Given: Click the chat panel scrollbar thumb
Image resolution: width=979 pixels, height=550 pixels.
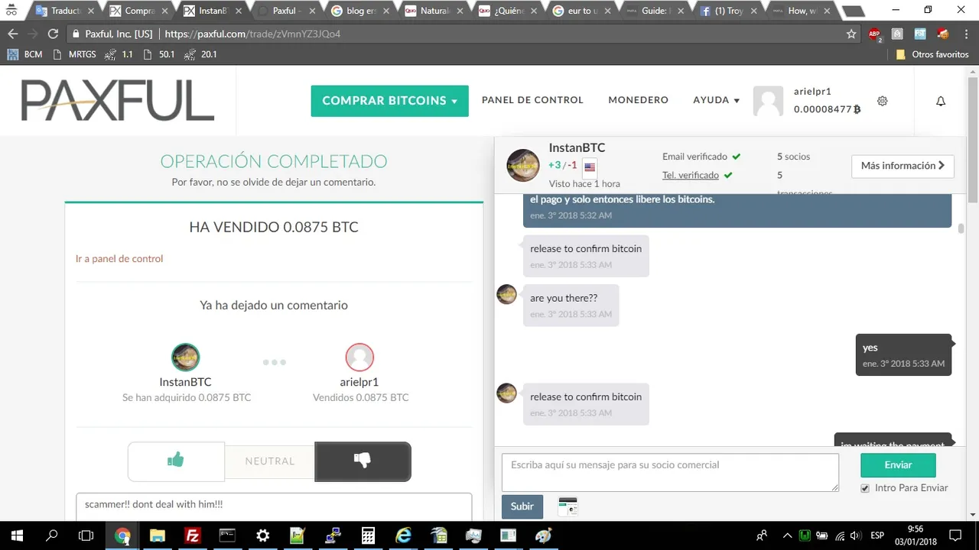Looking at the screenshot, I should (961, 228).
